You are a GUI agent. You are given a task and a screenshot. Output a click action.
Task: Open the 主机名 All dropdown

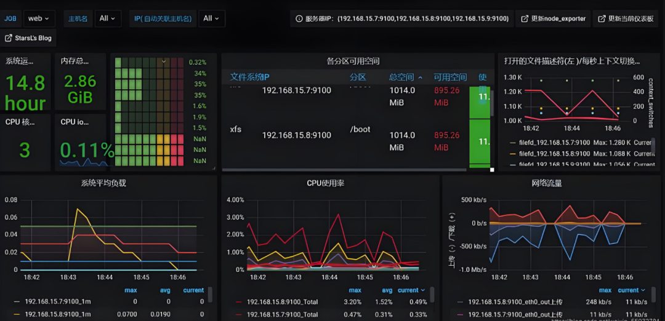pyautogui.click(x=108, y=18)
